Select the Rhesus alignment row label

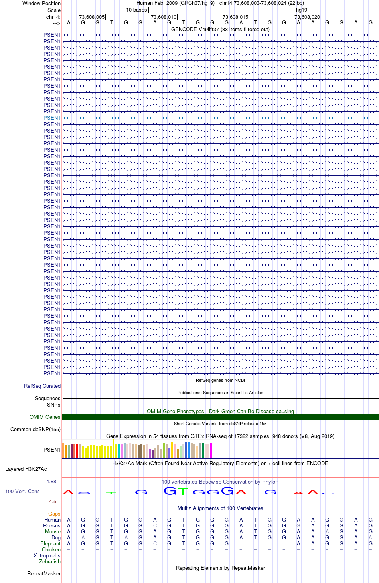[x=52, y=525]
